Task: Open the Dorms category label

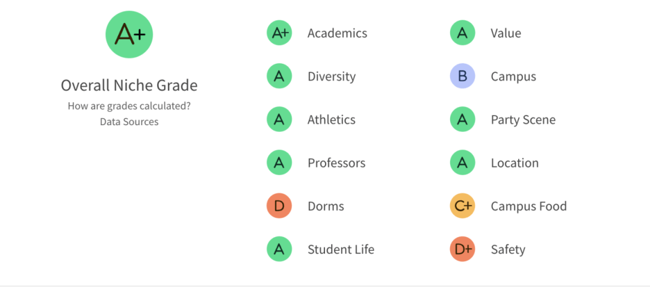Action: tap(326, 206)
